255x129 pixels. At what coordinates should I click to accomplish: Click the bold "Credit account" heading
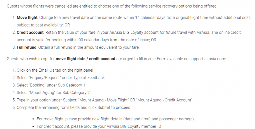[x=30, y=32]
